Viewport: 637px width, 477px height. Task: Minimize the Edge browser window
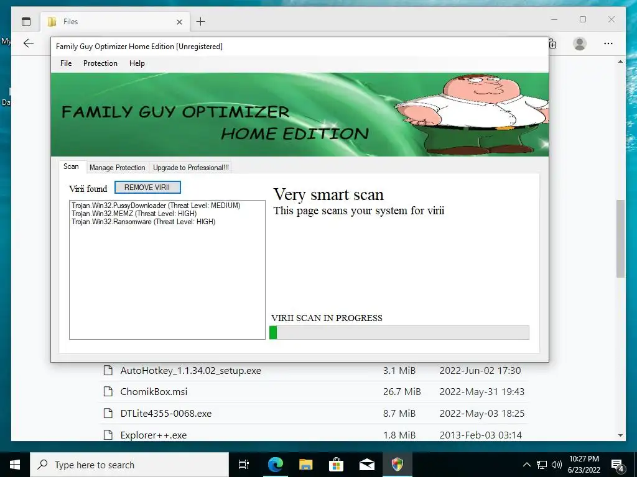554,19
